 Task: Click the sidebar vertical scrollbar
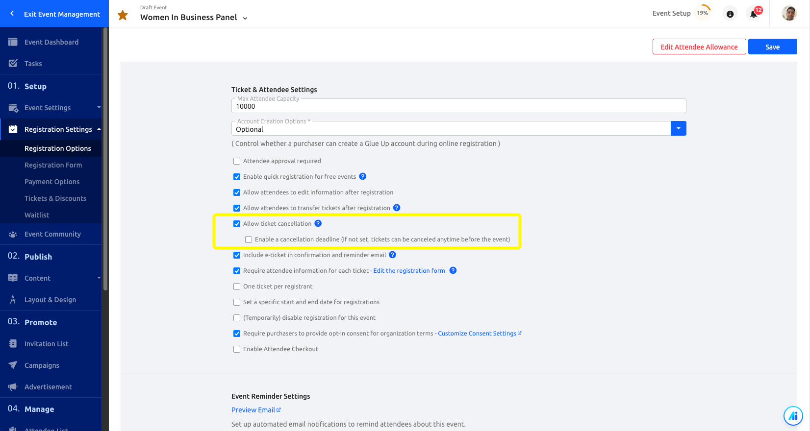click(x=105, y=159)
